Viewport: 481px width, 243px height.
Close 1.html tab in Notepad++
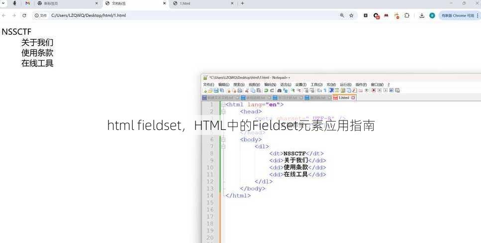(353, 98)
